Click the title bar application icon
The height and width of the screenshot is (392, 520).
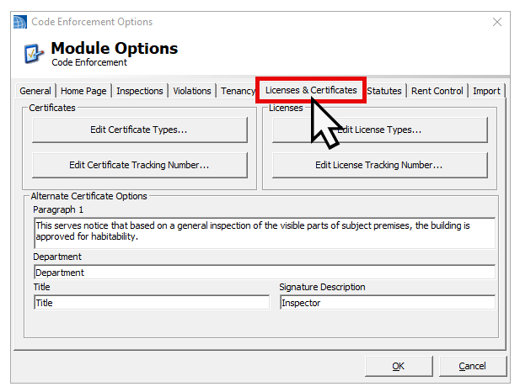20,21
